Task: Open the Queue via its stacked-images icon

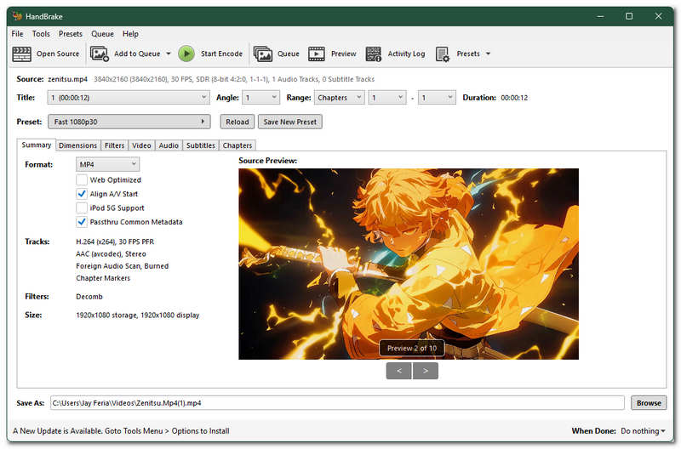Action: click(263, 54)
